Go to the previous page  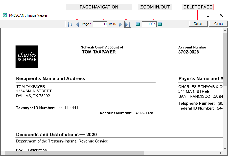click(x=77, y=24)
